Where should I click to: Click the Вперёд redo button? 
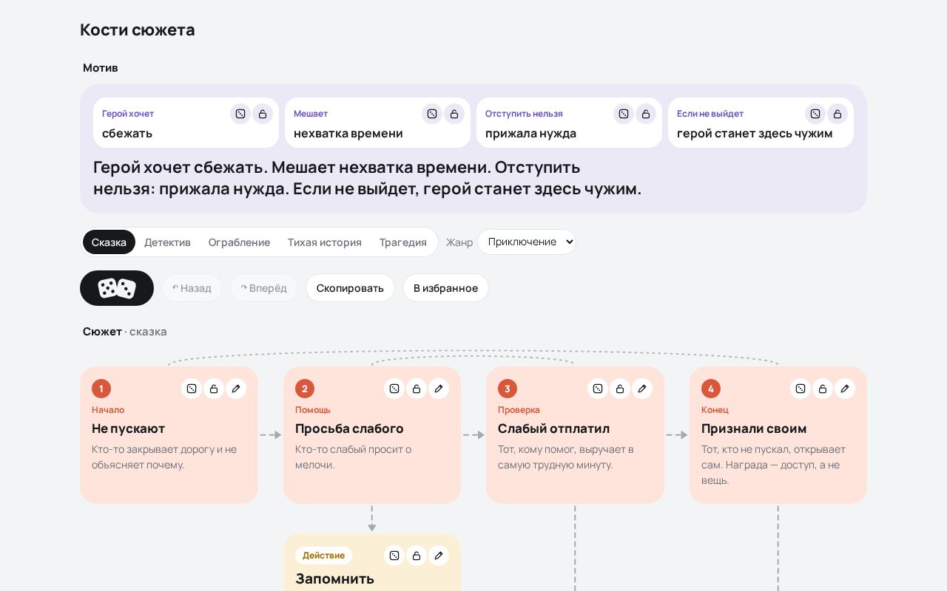point(264,288)
